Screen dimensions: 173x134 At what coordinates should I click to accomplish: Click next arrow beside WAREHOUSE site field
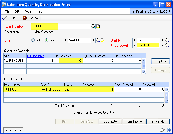(x=93, y=40)
